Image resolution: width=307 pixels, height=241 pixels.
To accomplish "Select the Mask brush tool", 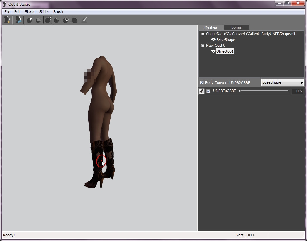I will [x=39, y=20].
